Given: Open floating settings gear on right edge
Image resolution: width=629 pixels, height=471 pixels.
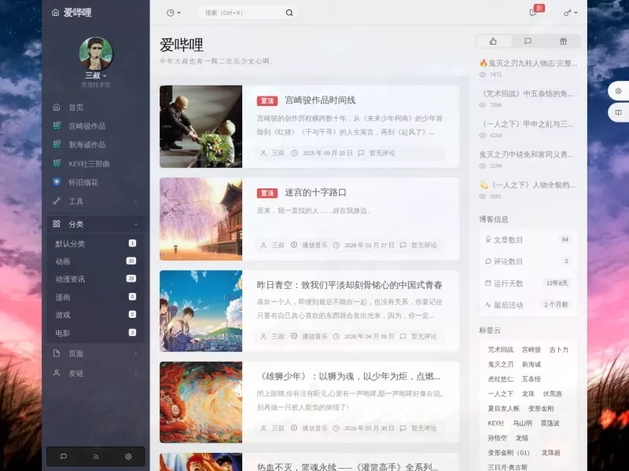Looking at the screenshot, I should 618,91.
